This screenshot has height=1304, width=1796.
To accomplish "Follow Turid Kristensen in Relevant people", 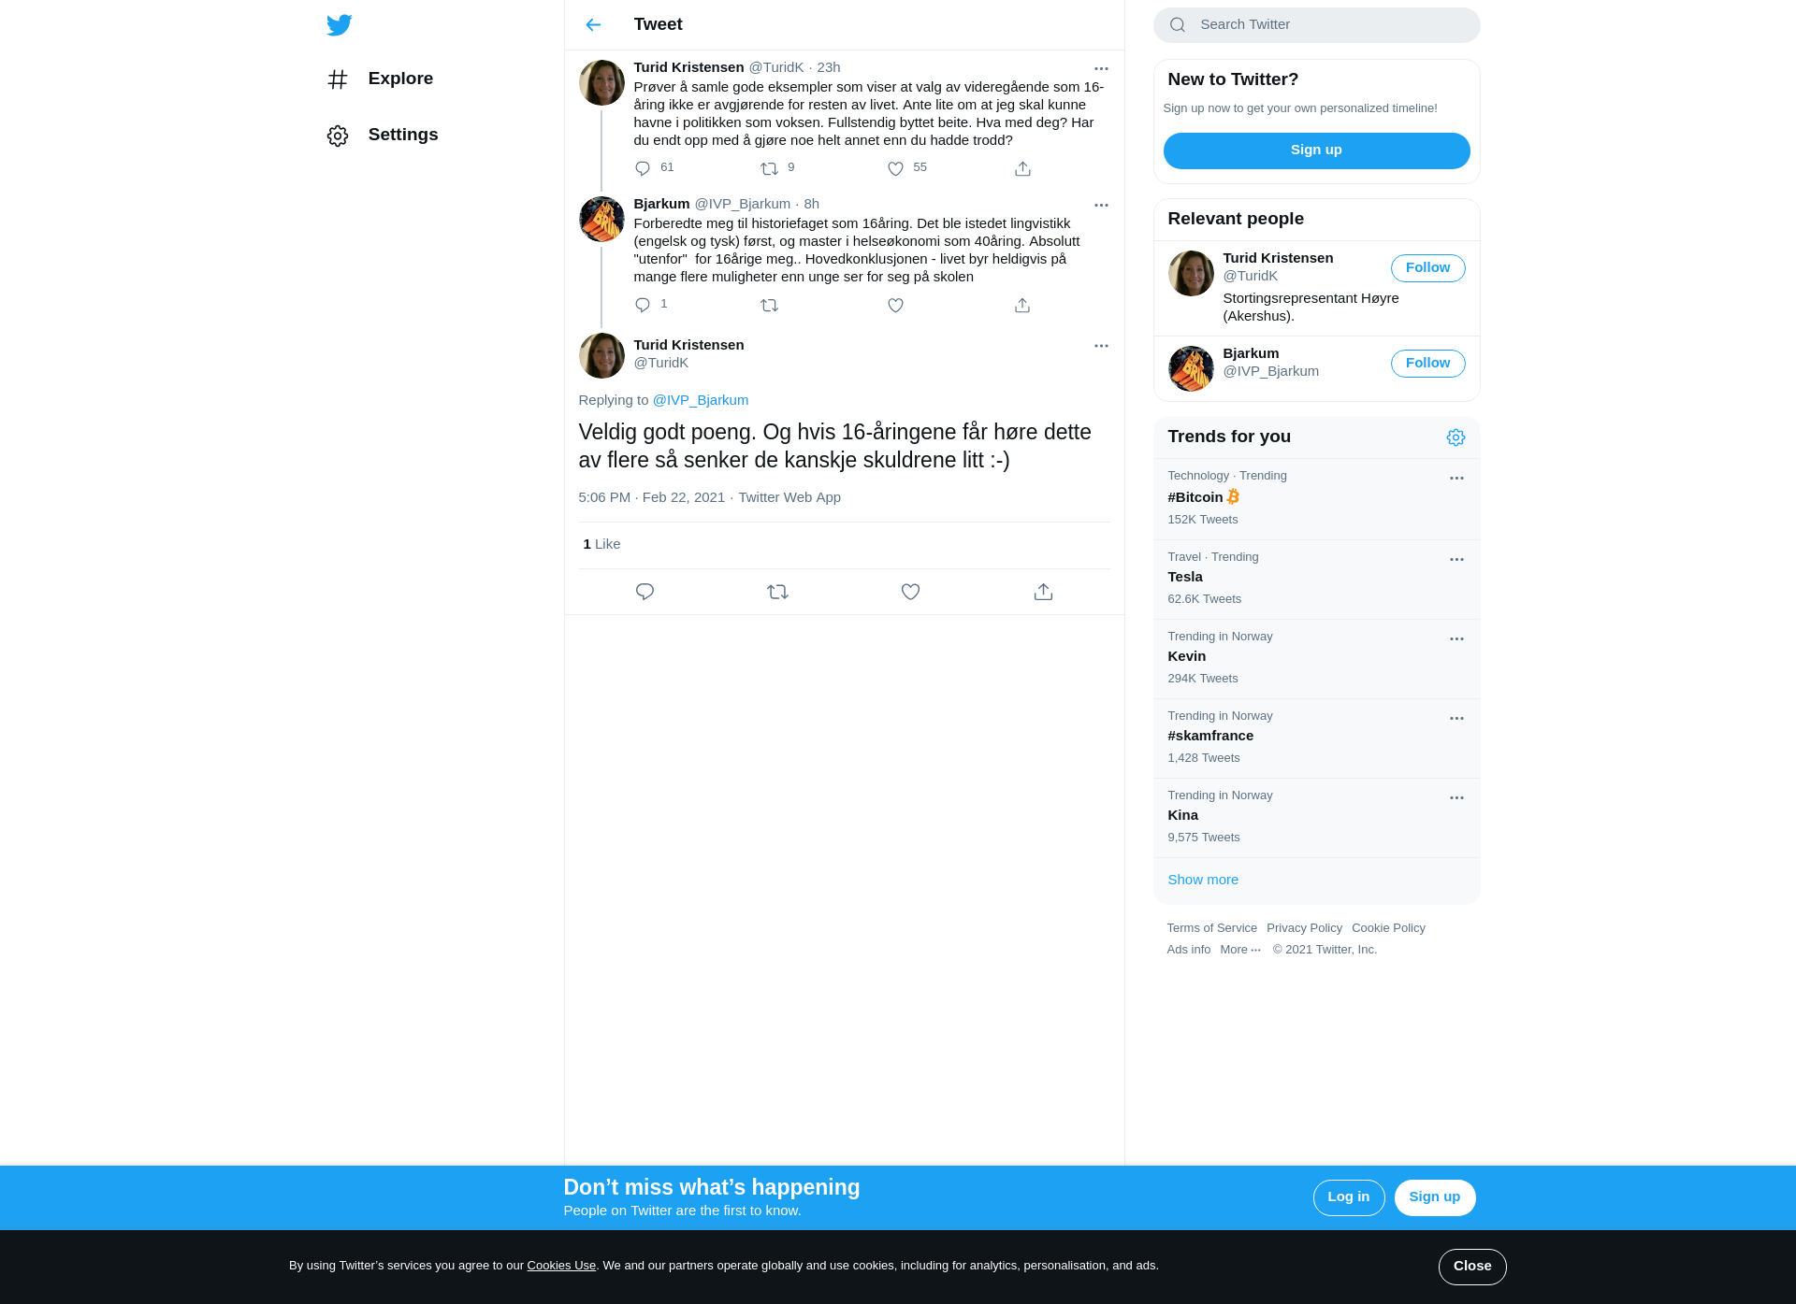I will [x=1427, y=268].
